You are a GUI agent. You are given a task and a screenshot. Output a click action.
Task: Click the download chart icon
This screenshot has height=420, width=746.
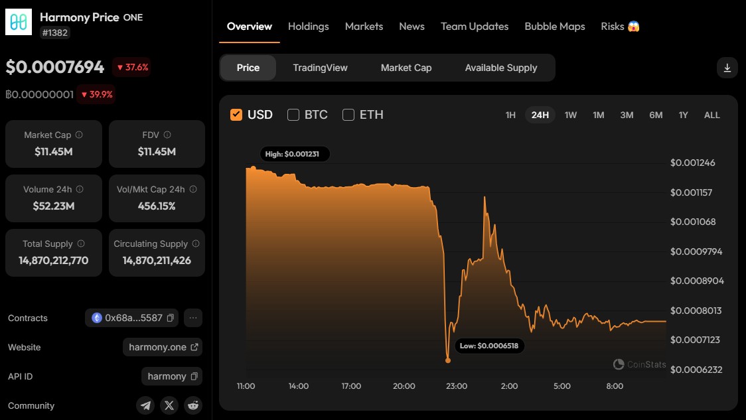click(727, 68)
